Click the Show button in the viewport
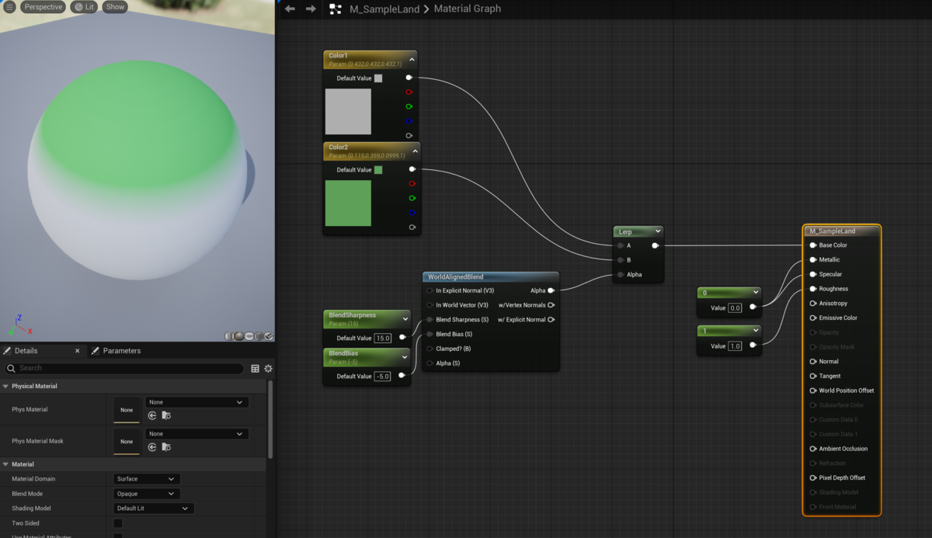Image resolution: width=932 pixels, height=538 pixels. click(x=114, y=7)
